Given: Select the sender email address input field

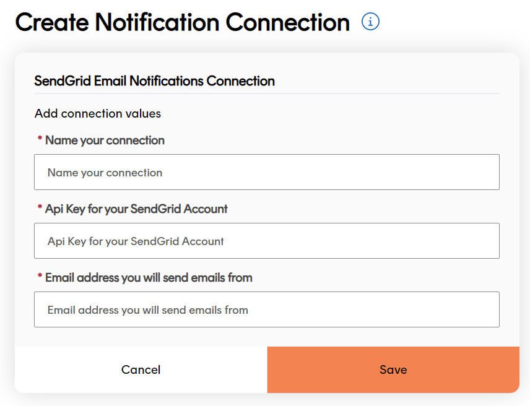Looking at the screenshot, I should [x=266, y=309].
